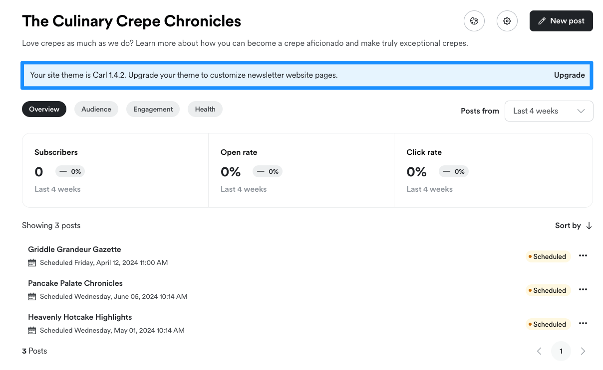This screenshot has height=370, width=603.
Task: Switch to the Engagement tab
Action: (153, 109)
